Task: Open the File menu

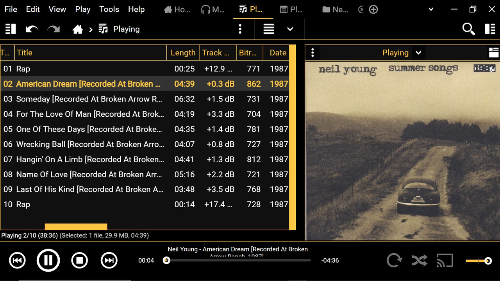Action: coord(11,9)
